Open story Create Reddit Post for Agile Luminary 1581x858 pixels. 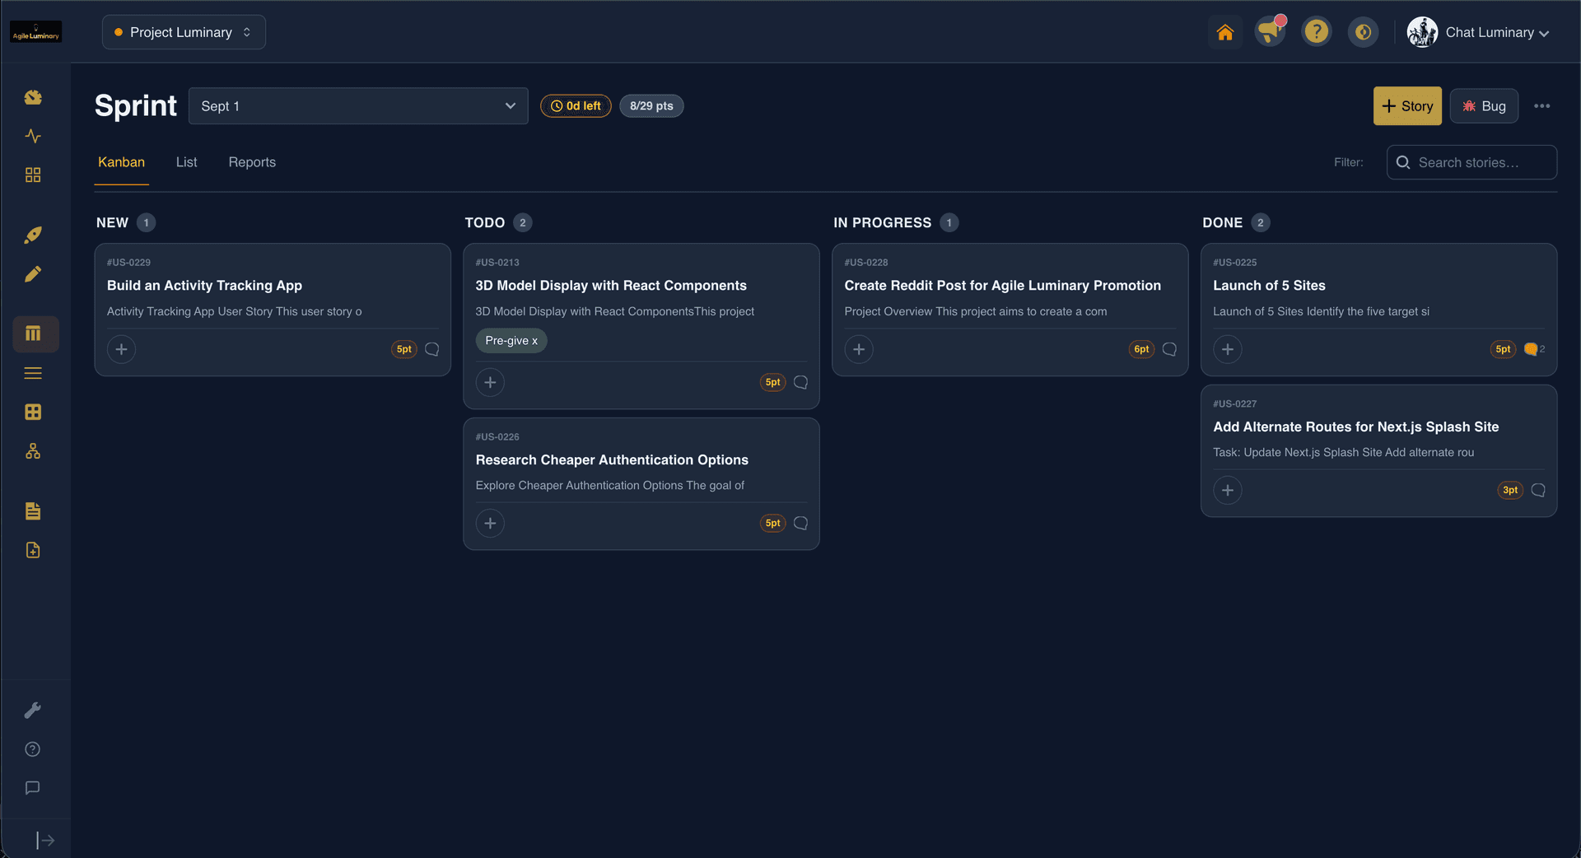point(1002,286)
